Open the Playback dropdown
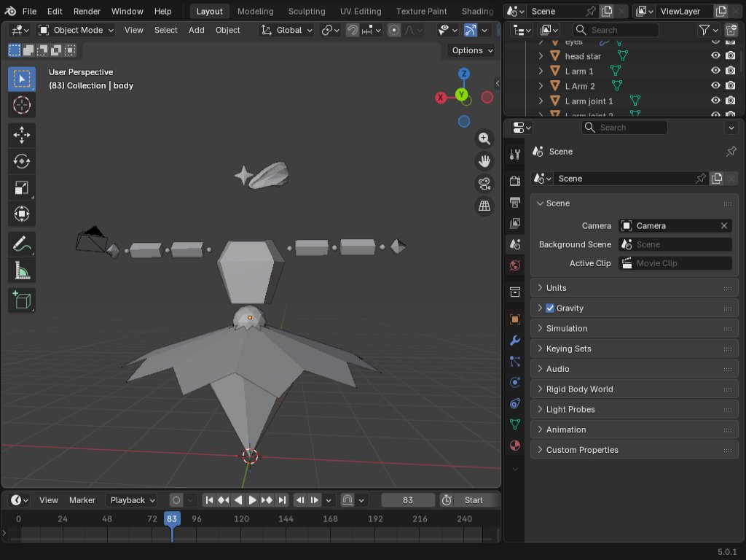Image resolution: width=746 pixels, height=560 pixels. click(132, 500)
